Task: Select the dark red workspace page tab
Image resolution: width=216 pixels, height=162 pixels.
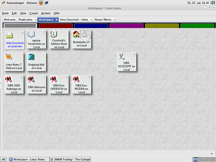Action: [x=56, y=26]
